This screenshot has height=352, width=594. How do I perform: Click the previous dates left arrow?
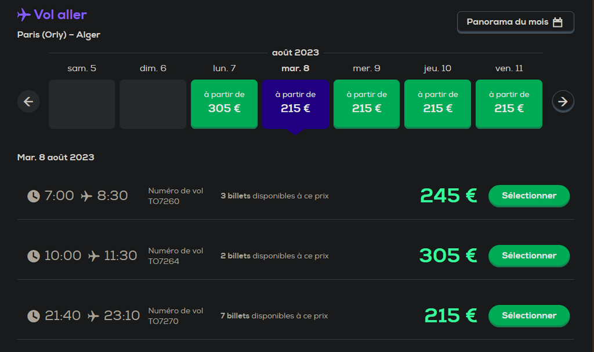(x=28, y=102)
